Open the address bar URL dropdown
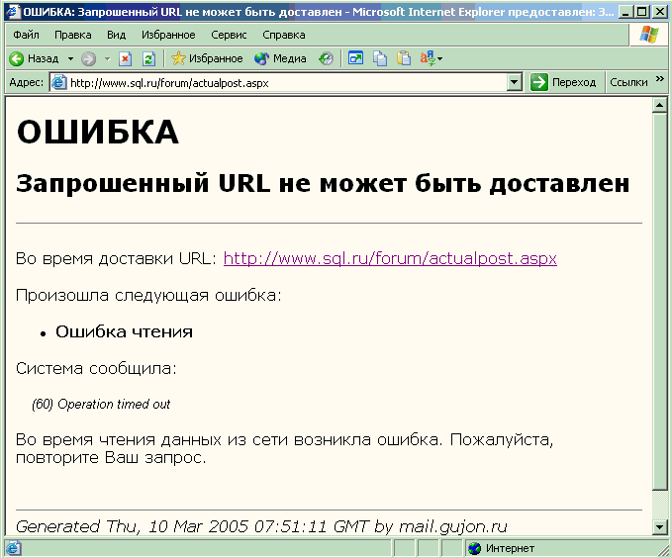 (x=514, y=83)
